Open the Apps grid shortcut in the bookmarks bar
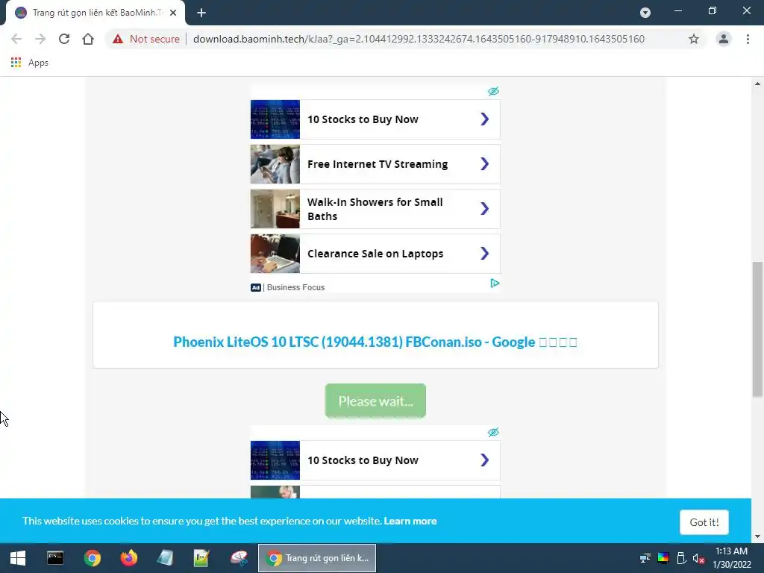The height and width of the screenshot is (573, 764). (x=29, y=63)
